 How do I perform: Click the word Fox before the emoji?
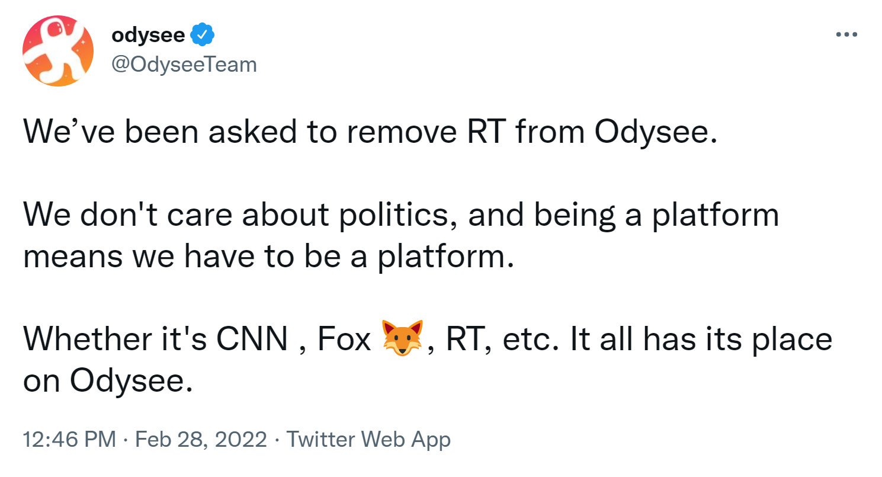pyautogui.click(x=344, y=339)
